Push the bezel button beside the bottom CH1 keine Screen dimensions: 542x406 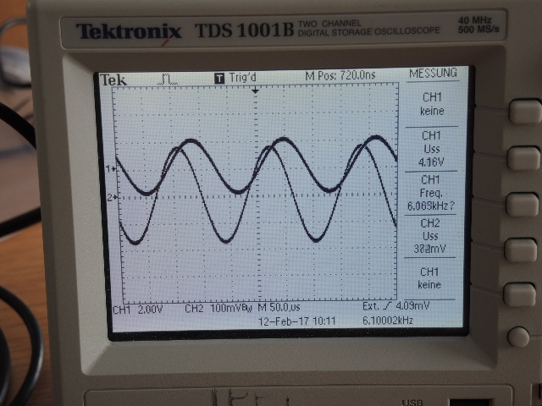[519, 294]
